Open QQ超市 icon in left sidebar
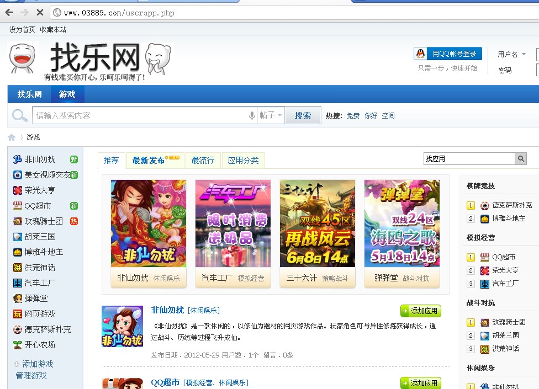 pos(18,206)
